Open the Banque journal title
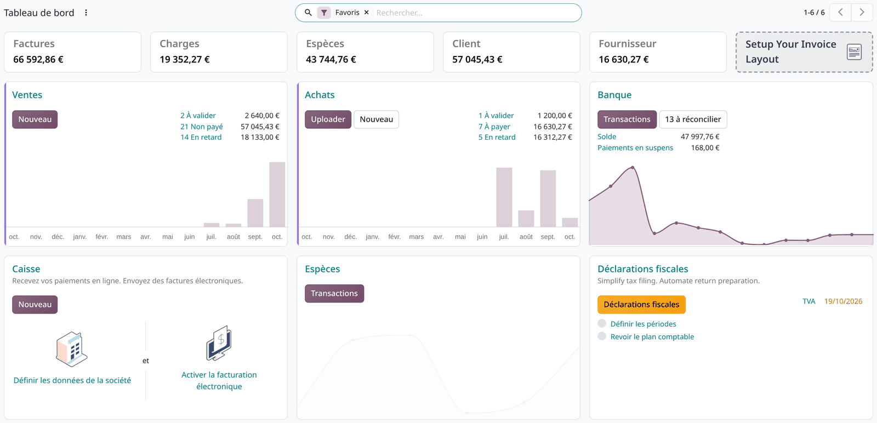The height and width of the screenshot is (423, 877). coord(614,95)
